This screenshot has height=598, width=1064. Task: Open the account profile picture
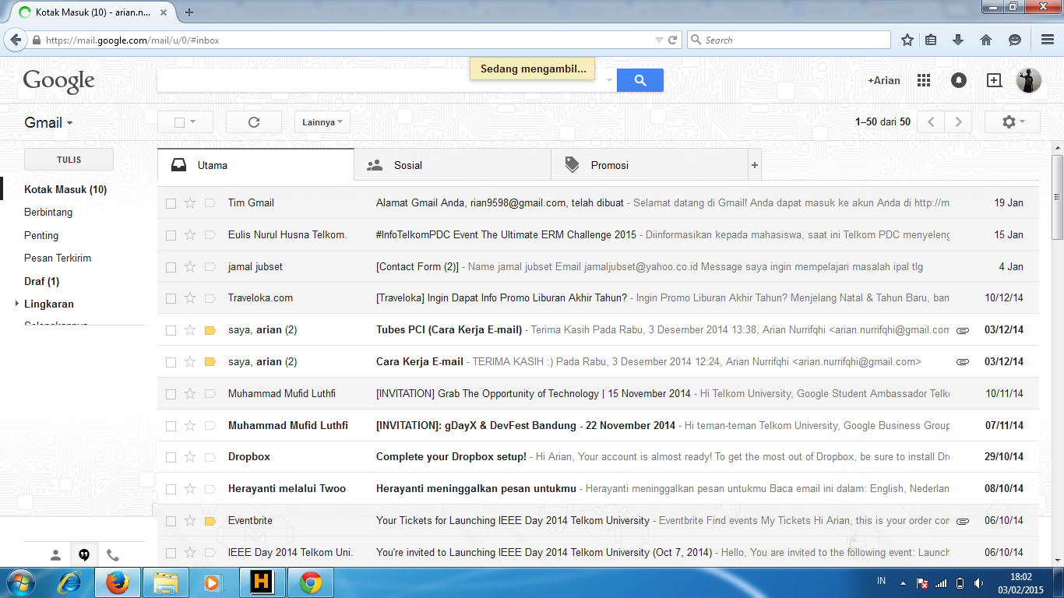point(1029,80)
